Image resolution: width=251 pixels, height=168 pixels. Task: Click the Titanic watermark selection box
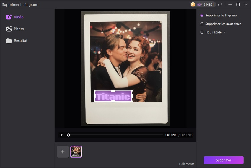(113, 96)
